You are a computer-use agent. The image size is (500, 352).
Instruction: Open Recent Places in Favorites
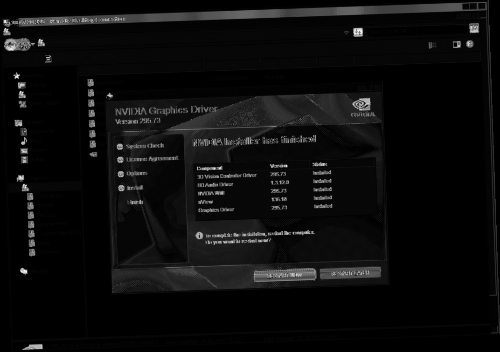coord(39,103)
